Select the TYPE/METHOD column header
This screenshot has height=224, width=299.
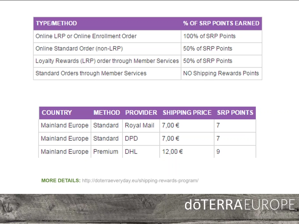[56, 23]
